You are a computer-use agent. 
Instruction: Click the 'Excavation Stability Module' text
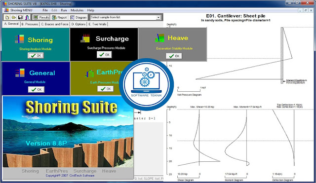point(174,48)
